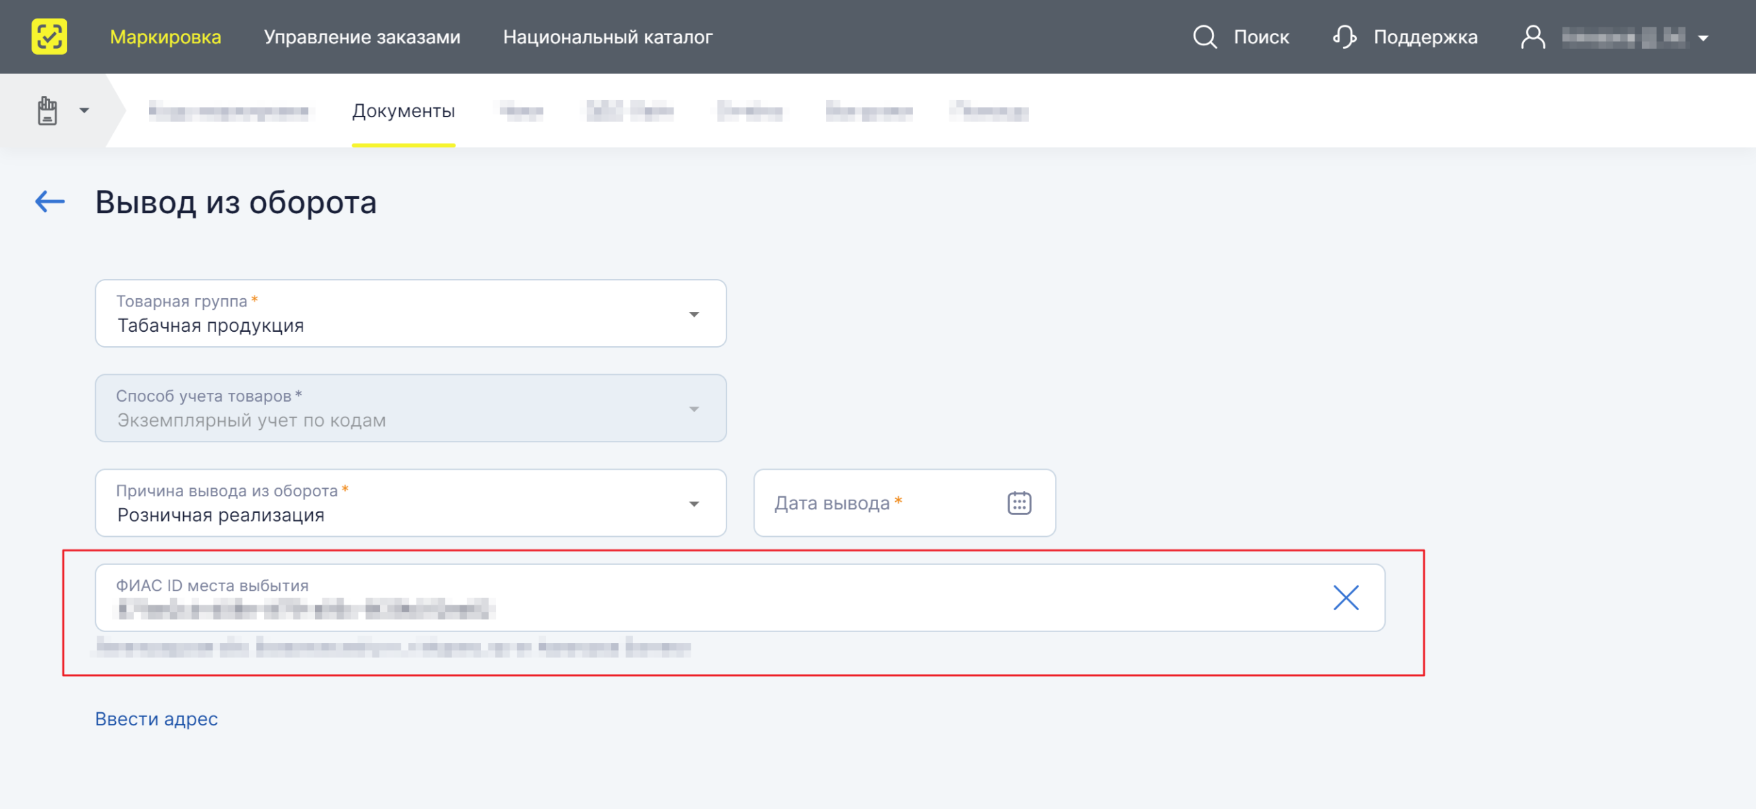Viewport: 1756px width, 809px height.
Task: Click the tobacco product group icon
Action: click(47, 110)
